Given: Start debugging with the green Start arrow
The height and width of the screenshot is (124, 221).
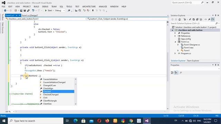Looking at the screenshot, I should 46,11.
